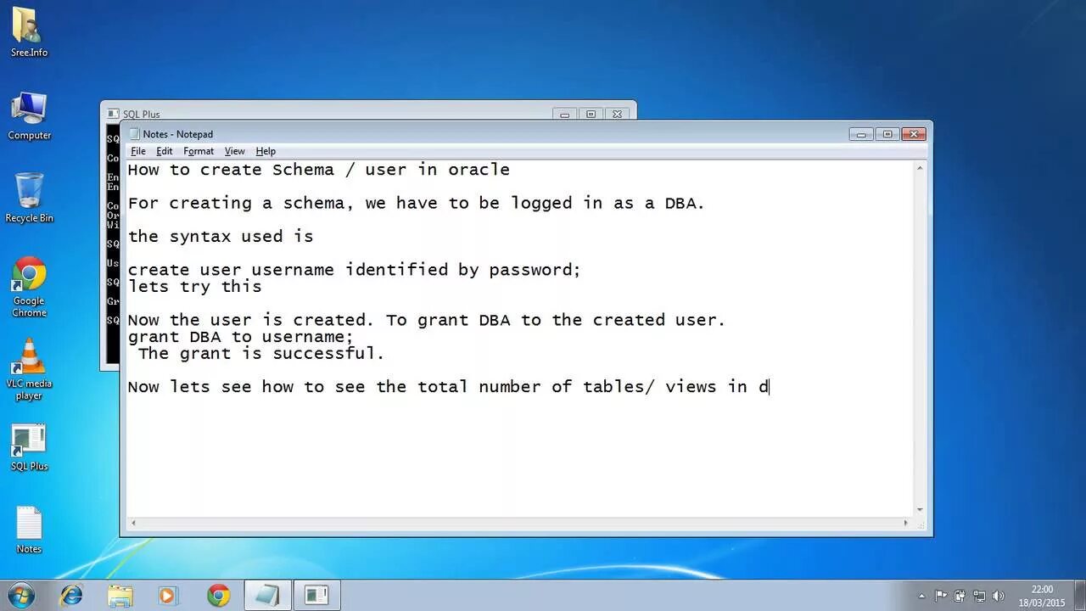Click the line starting "create user username identified"
Image resolution: width=1086 pixels, height=611 pixels.
click(x=355, y=270)
